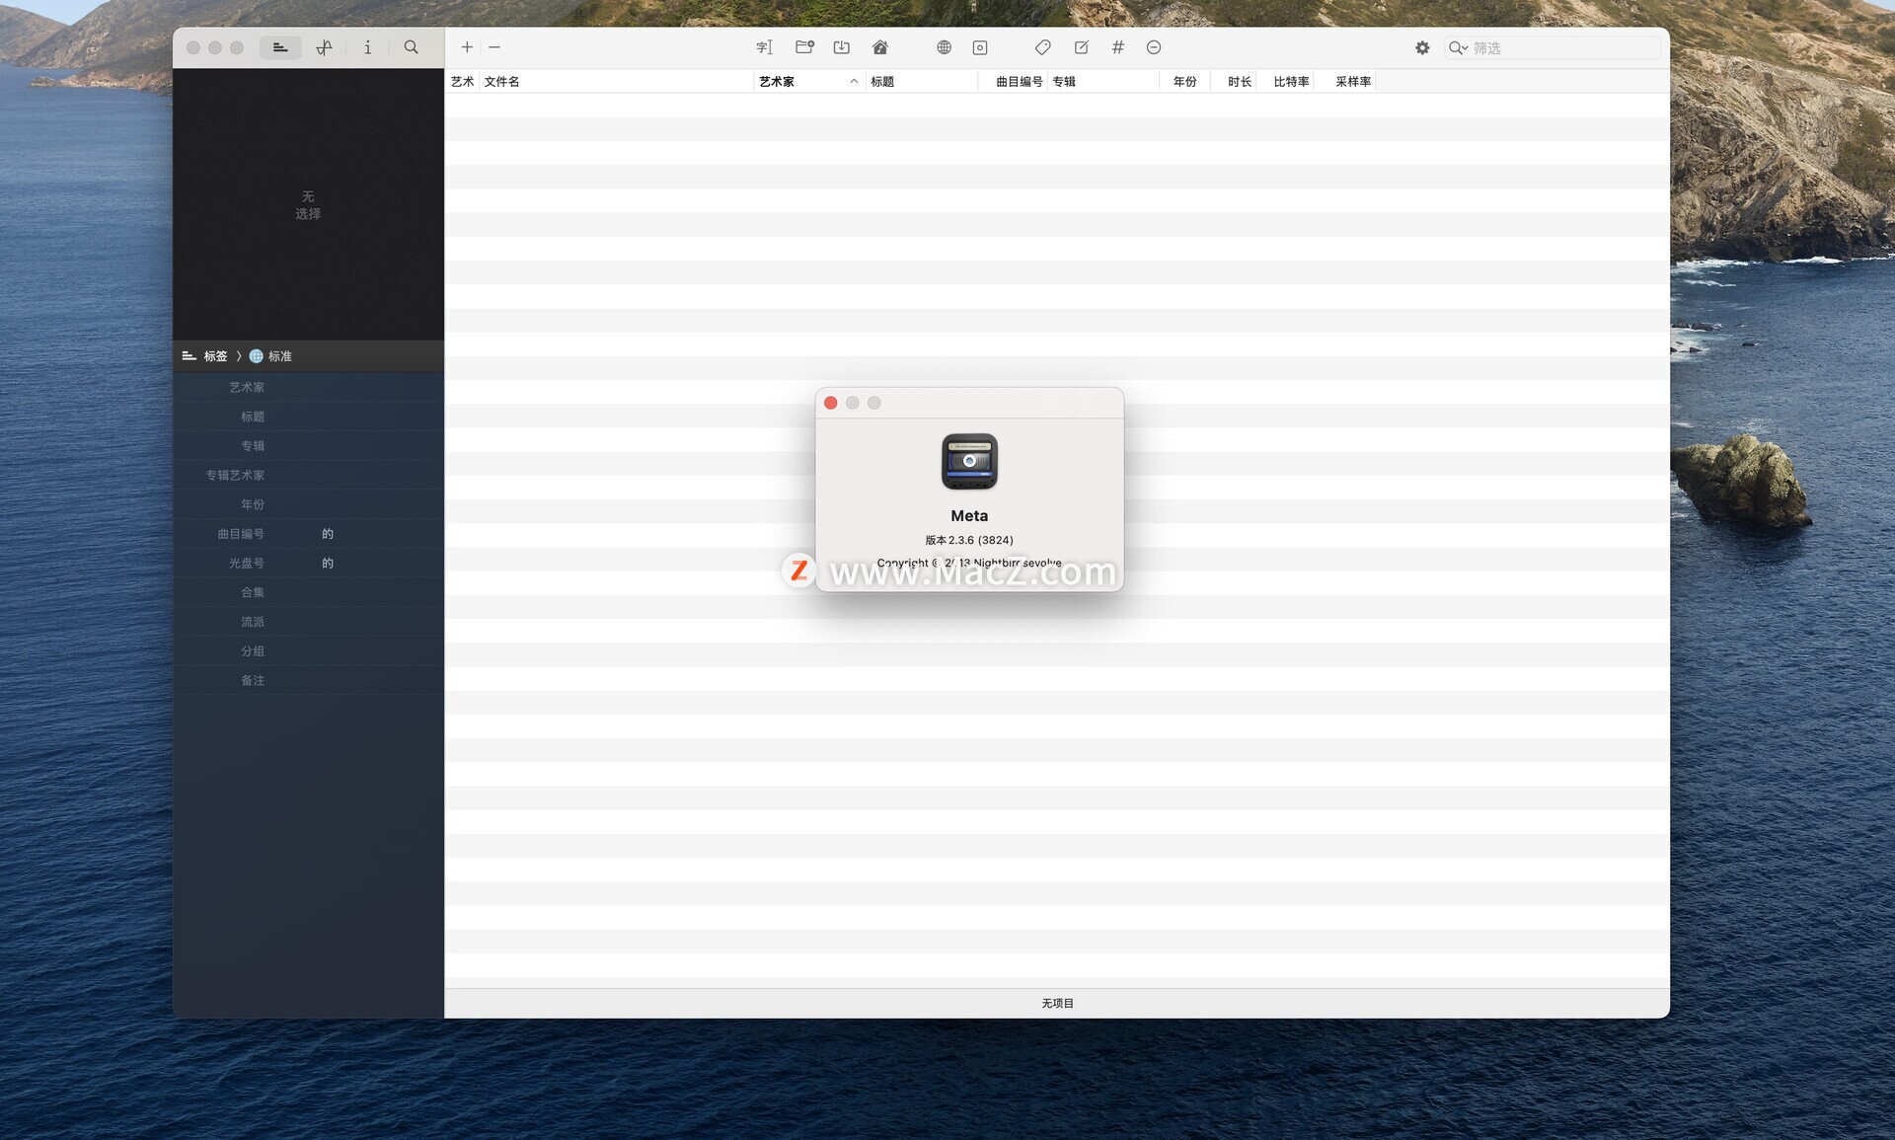Click the edit pencil square icon
Screen dimensions: 1895x1140
coord(1081,47)
